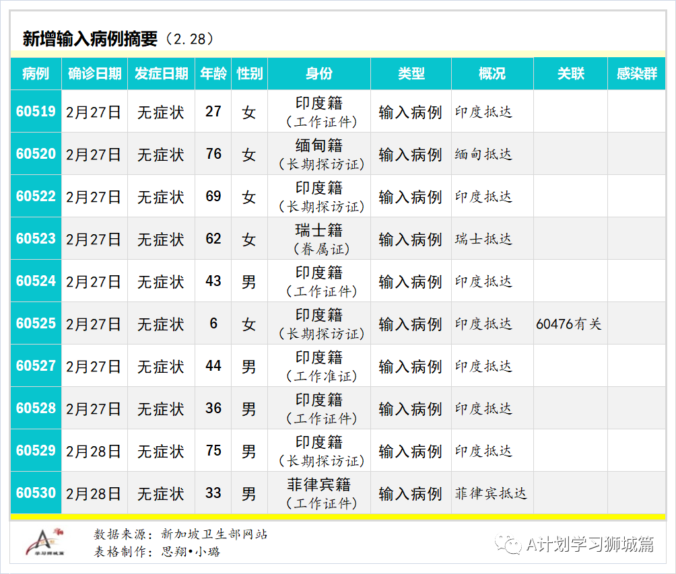This screenshot has height=574, width=676.
Task: Select the 发症日期 column header
Action: click(161, 74)
